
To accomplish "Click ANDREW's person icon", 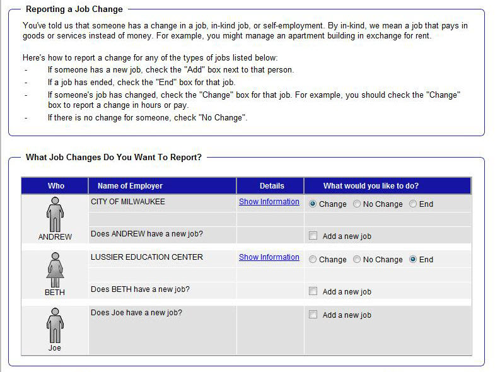I will pos(55,214).
